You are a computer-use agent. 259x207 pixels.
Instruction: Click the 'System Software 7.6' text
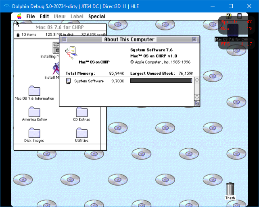coord(151,50)
